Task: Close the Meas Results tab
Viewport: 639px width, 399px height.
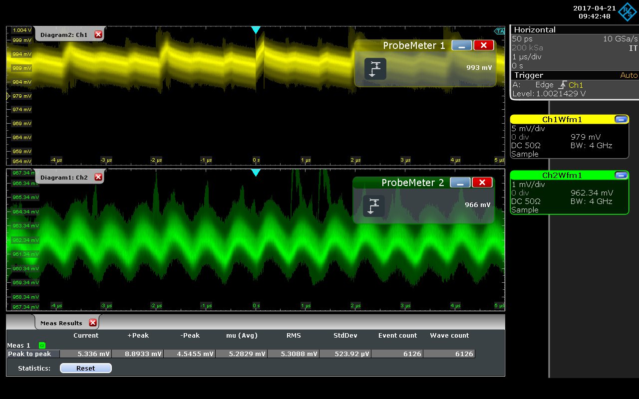Action: click(92, 323)
